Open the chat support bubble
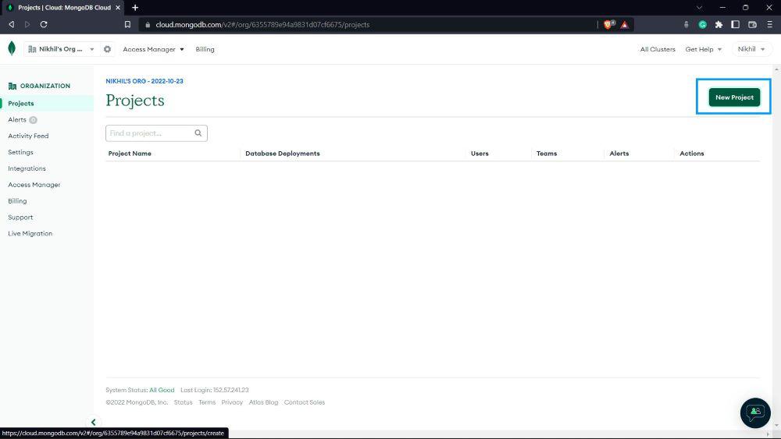 tap(755, 412)
